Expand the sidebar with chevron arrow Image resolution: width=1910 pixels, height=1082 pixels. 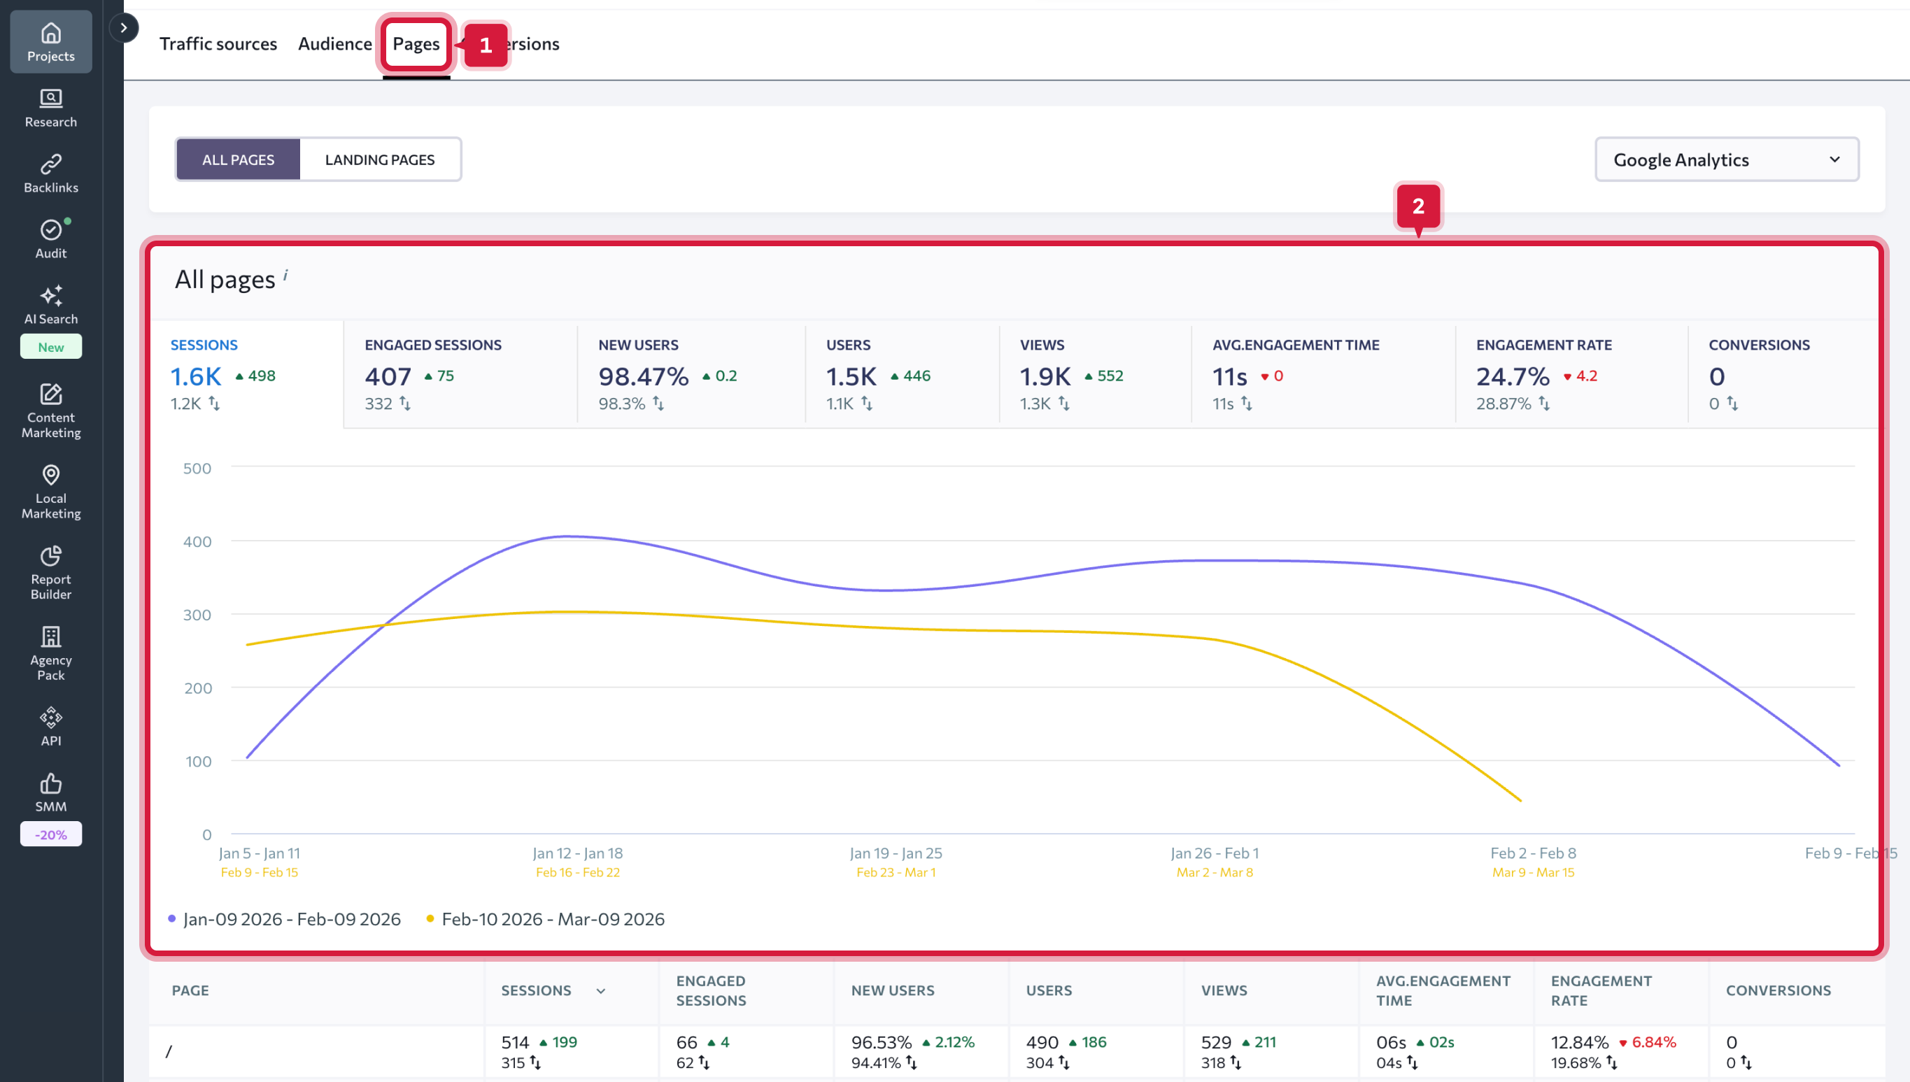[x=123, y=28]
